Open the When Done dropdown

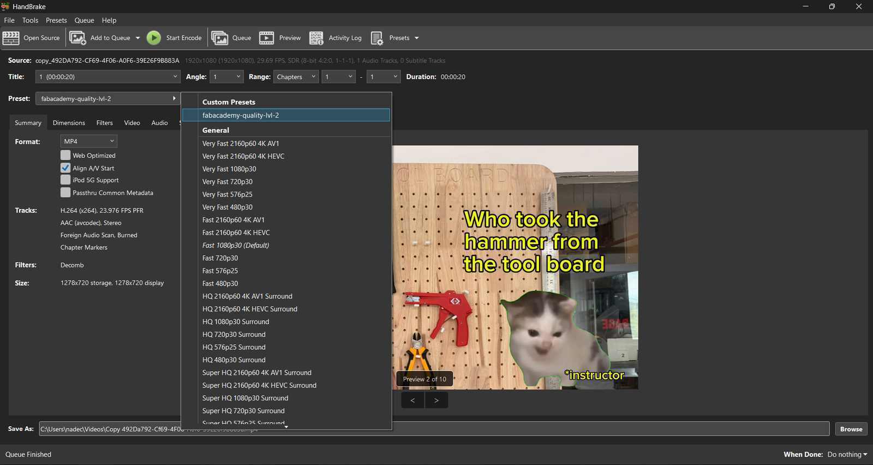(847, 455)
